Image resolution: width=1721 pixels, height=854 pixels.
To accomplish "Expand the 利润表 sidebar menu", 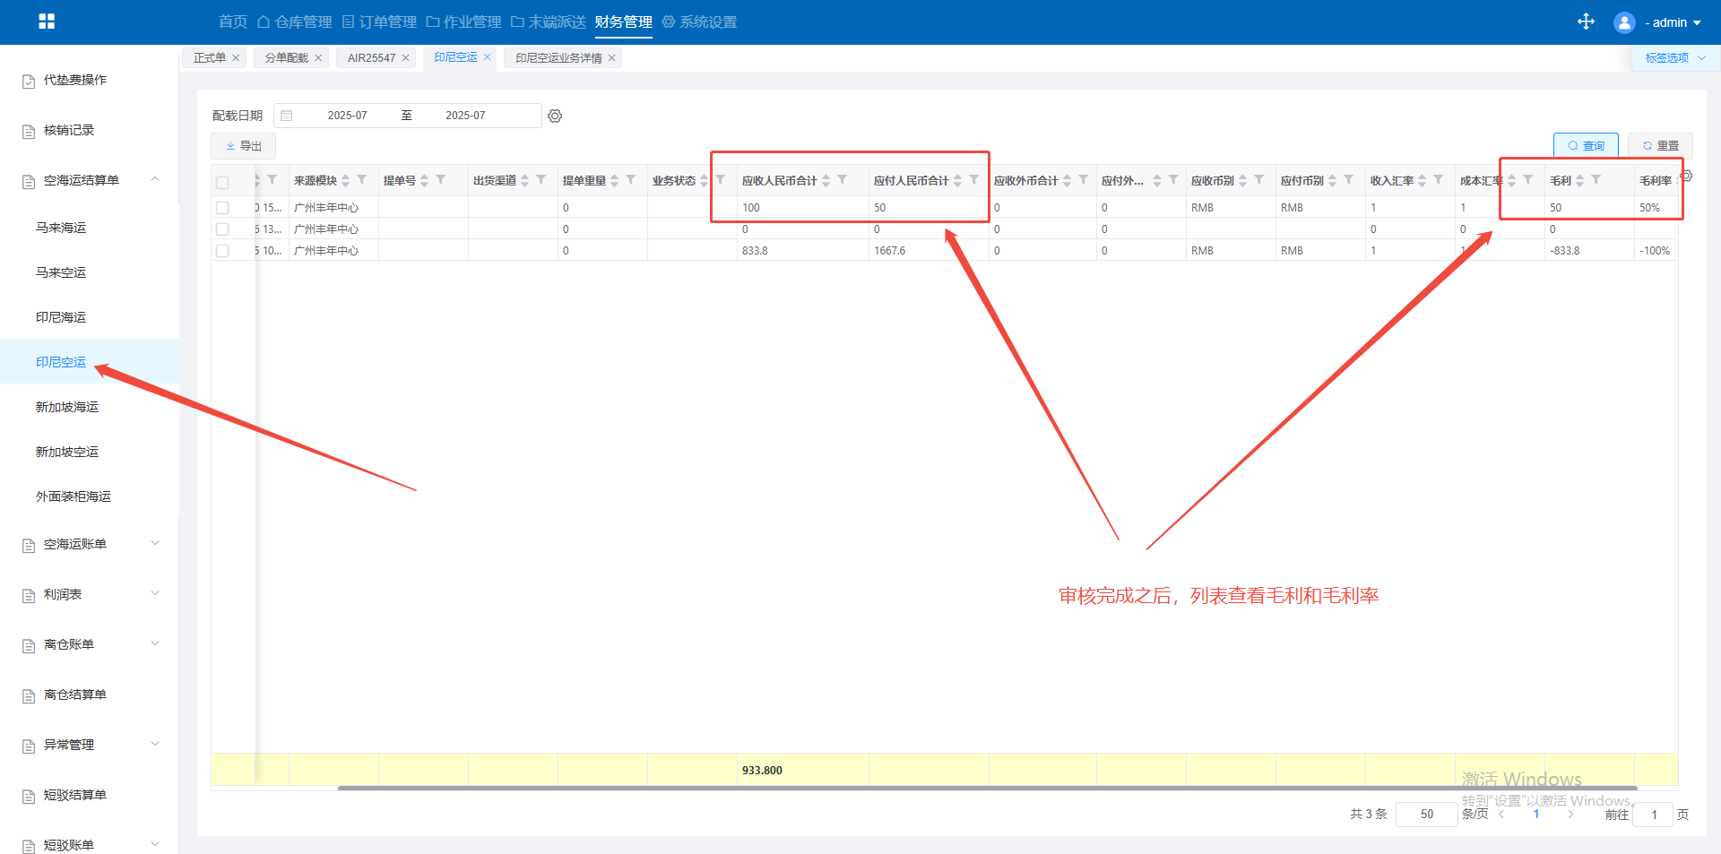I will tap(155, 594).
